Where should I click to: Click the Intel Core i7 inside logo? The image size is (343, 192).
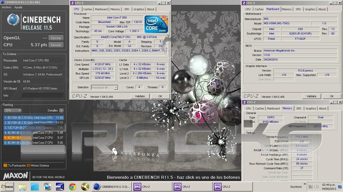click(x=156, y=24)
